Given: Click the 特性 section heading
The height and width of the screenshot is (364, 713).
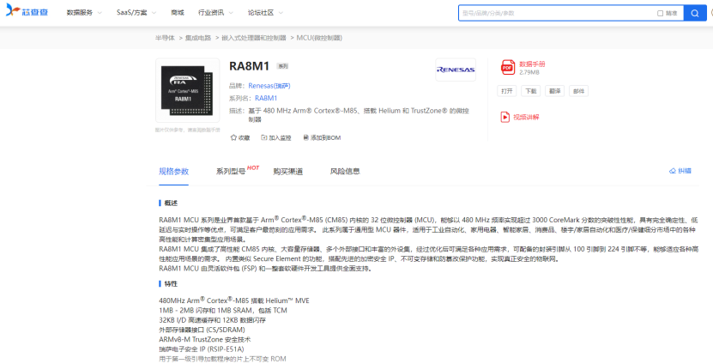Looking at the screenshot, I should coord(171,284).
